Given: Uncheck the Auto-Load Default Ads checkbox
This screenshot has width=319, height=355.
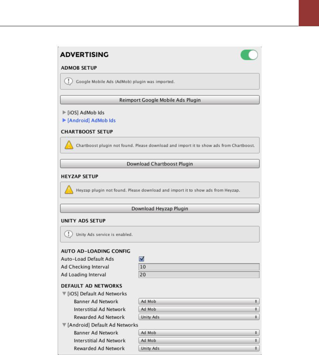Looking at the screenshot, I should (142, 259).
